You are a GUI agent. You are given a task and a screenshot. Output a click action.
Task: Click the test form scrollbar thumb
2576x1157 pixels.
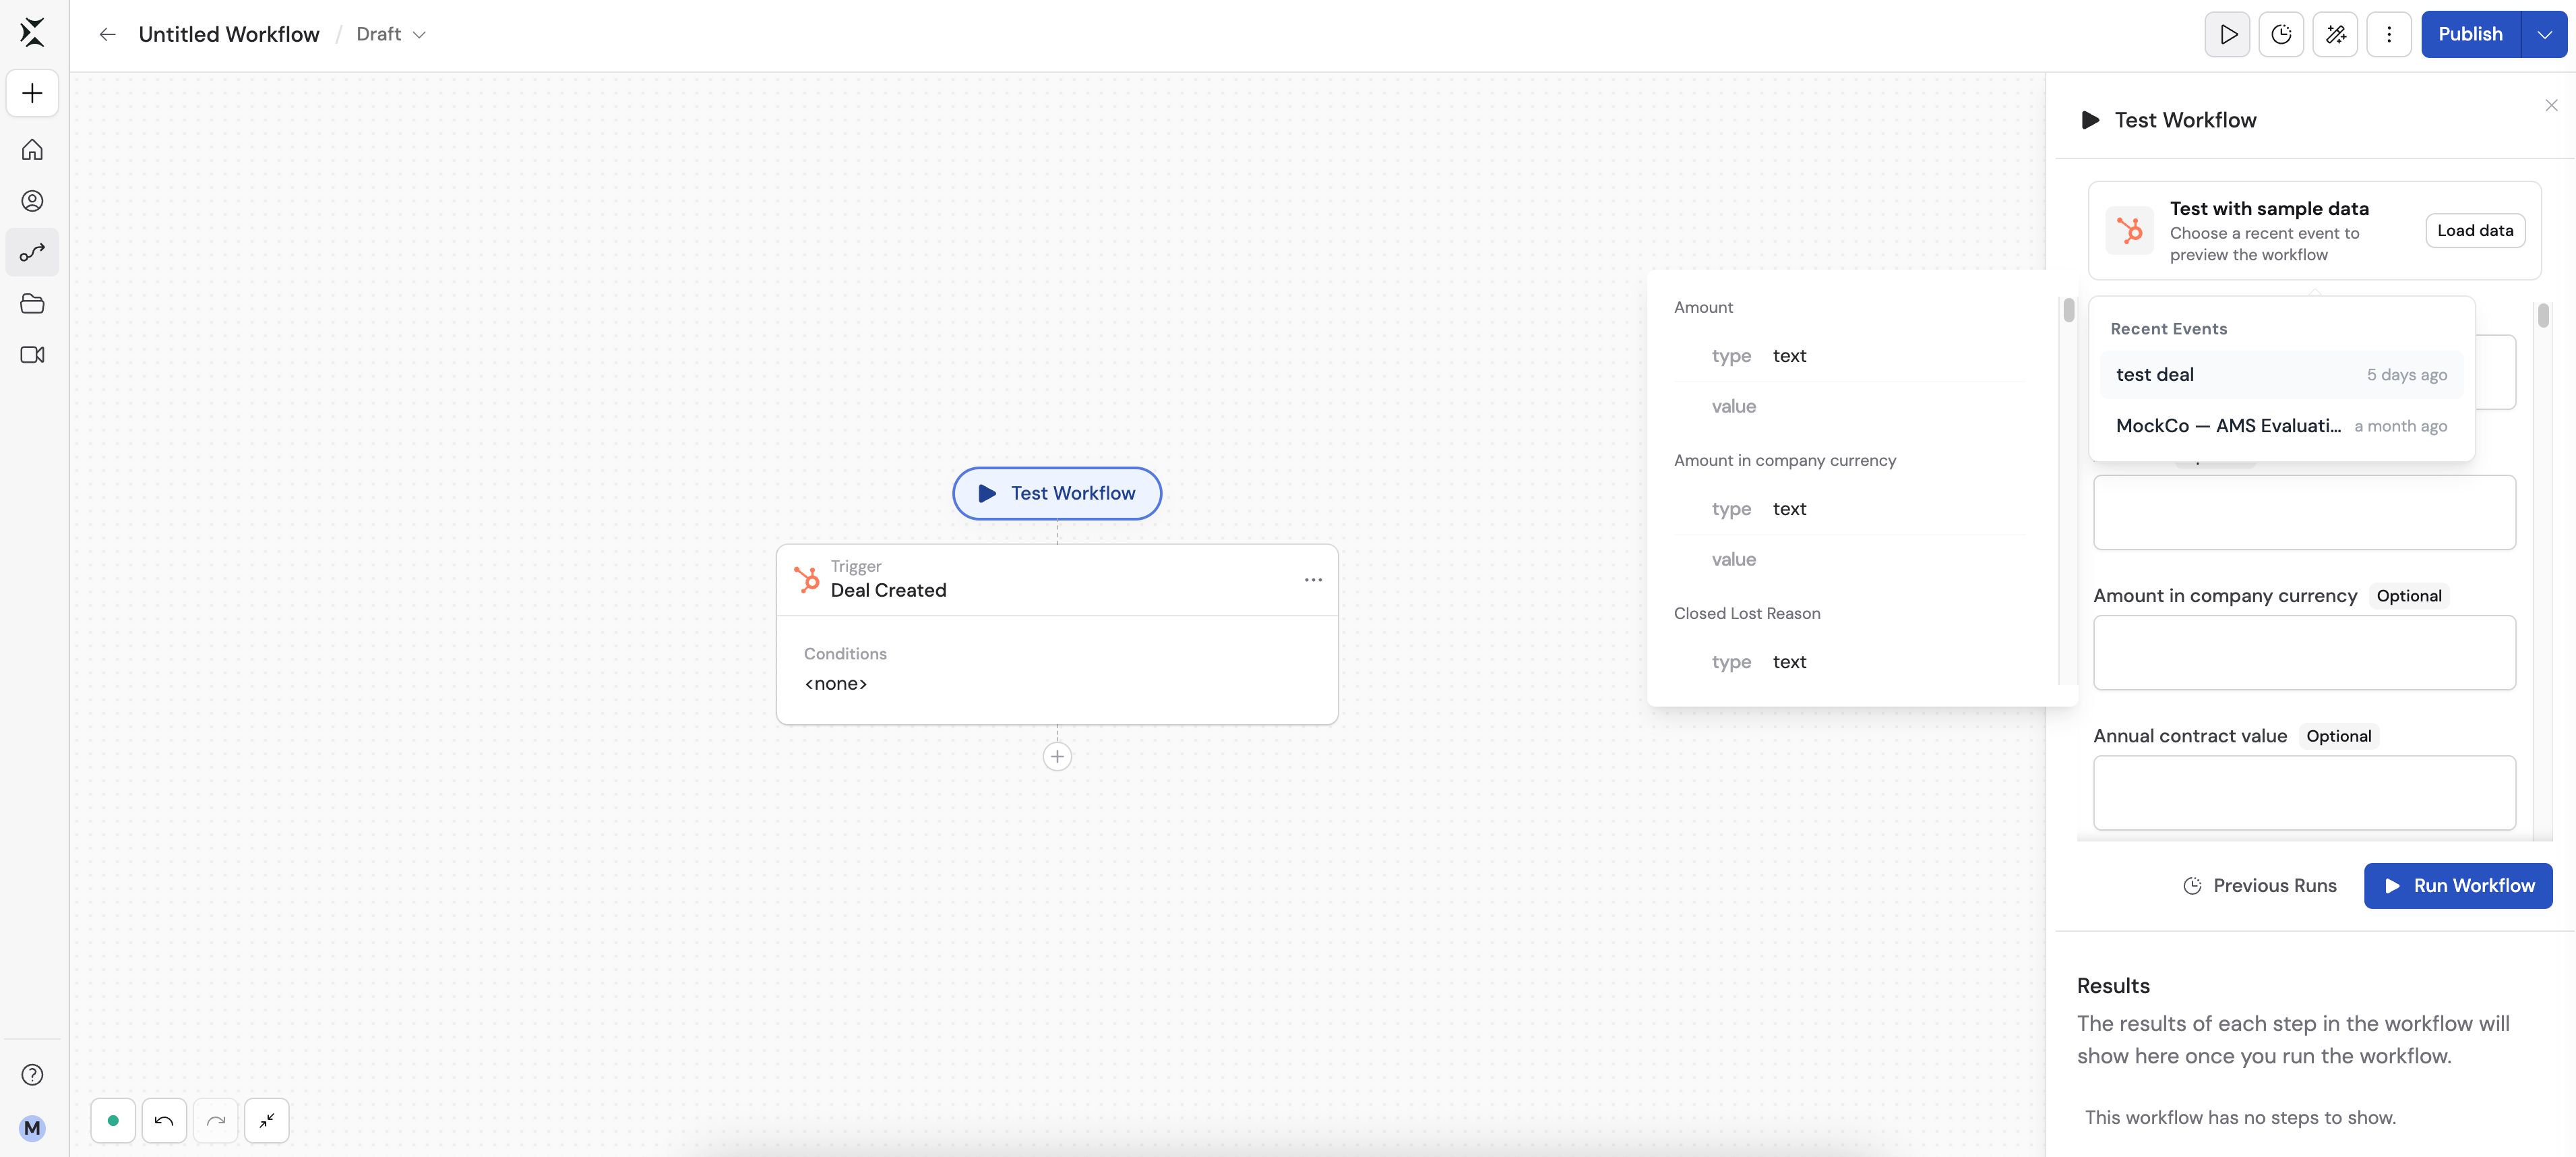click(x=2543, y=316)
